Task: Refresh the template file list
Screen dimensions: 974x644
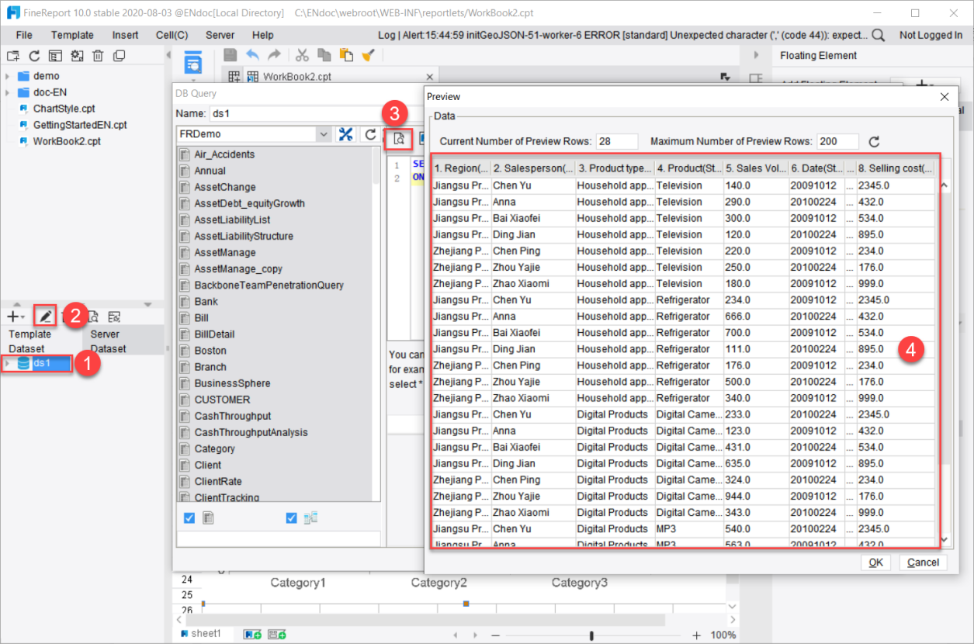Action: pyautogui.click(x=34, y=56)
